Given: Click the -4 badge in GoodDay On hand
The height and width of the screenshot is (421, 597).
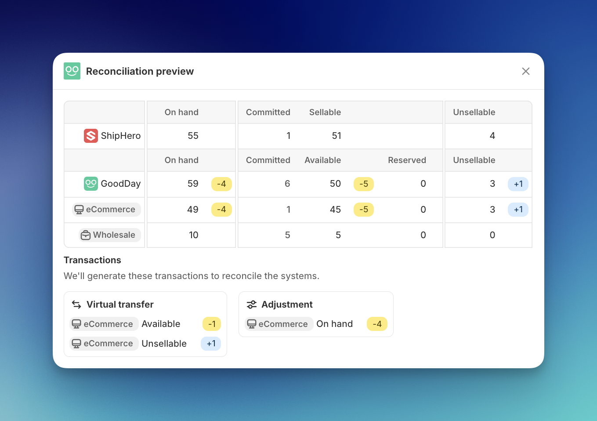Looking at the screenshot, I should pyautogui.click(x=221, y=184).
